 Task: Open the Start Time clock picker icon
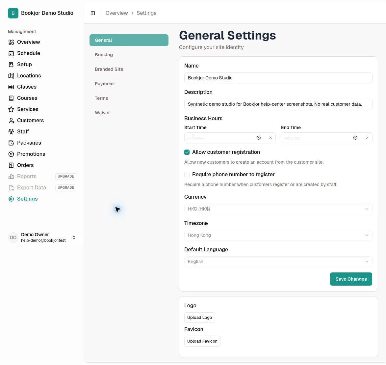point(258,138)
